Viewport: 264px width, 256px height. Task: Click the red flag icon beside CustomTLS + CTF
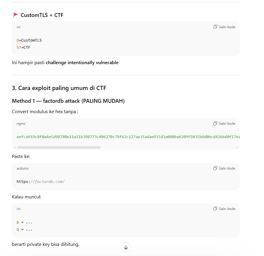[x=15, y=15]
